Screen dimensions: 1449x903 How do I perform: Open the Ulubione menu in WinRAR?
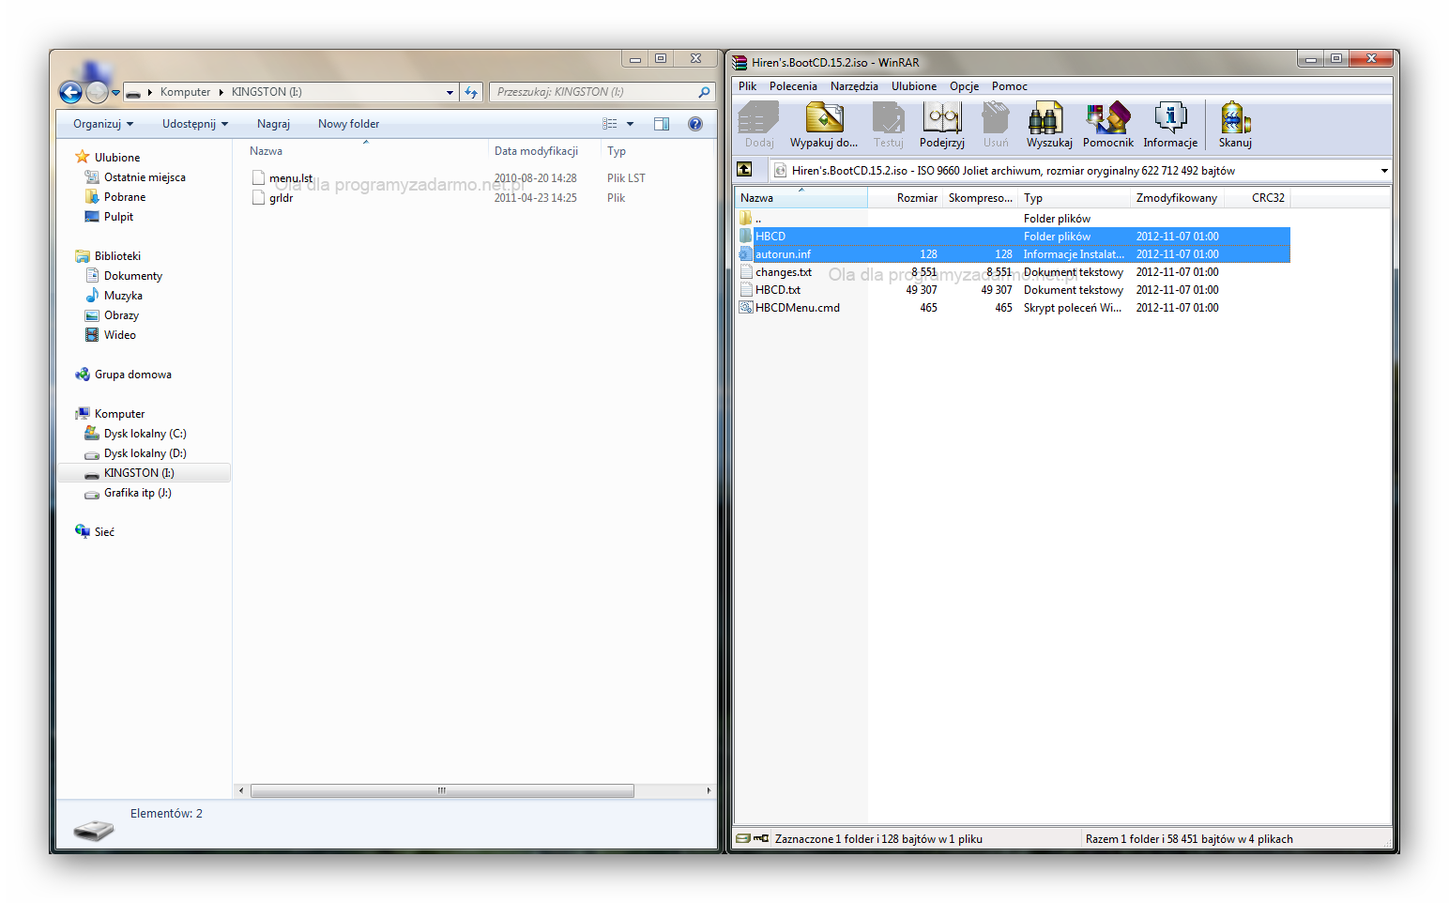point(914,85)
